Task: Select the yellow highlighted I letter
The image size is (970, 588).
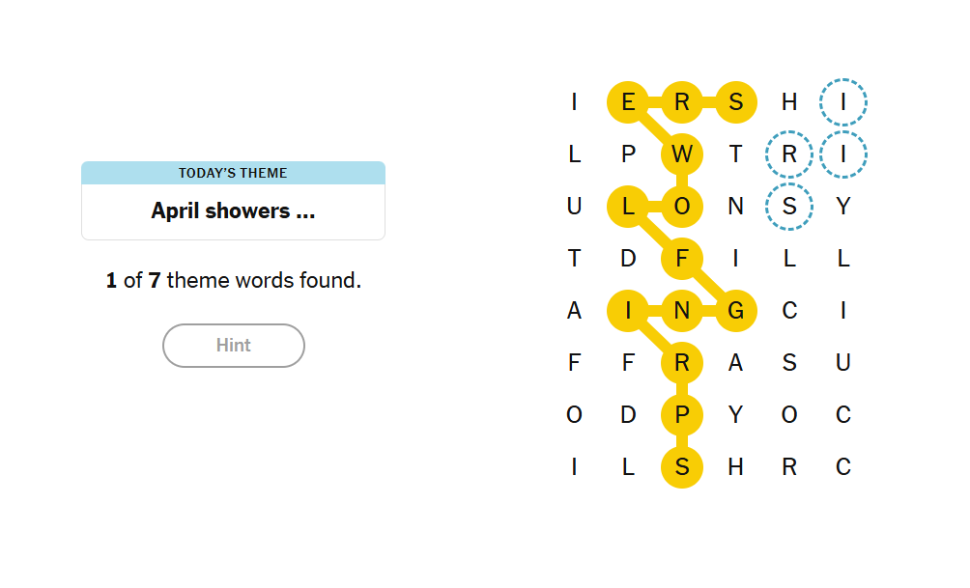Action: click(x=628, y=310)
